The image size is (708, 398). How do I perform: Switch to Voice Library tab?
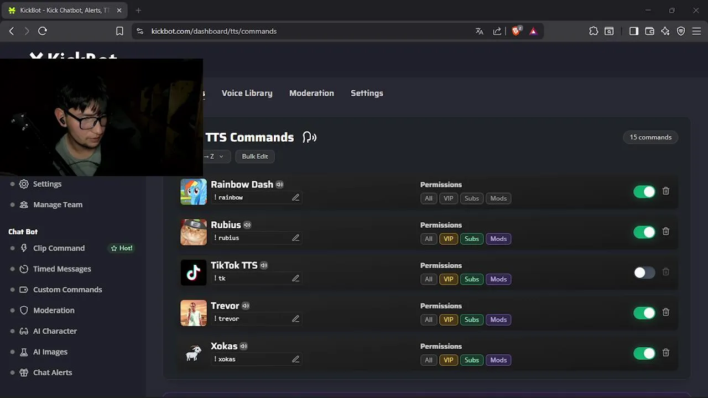pos(247,93)
